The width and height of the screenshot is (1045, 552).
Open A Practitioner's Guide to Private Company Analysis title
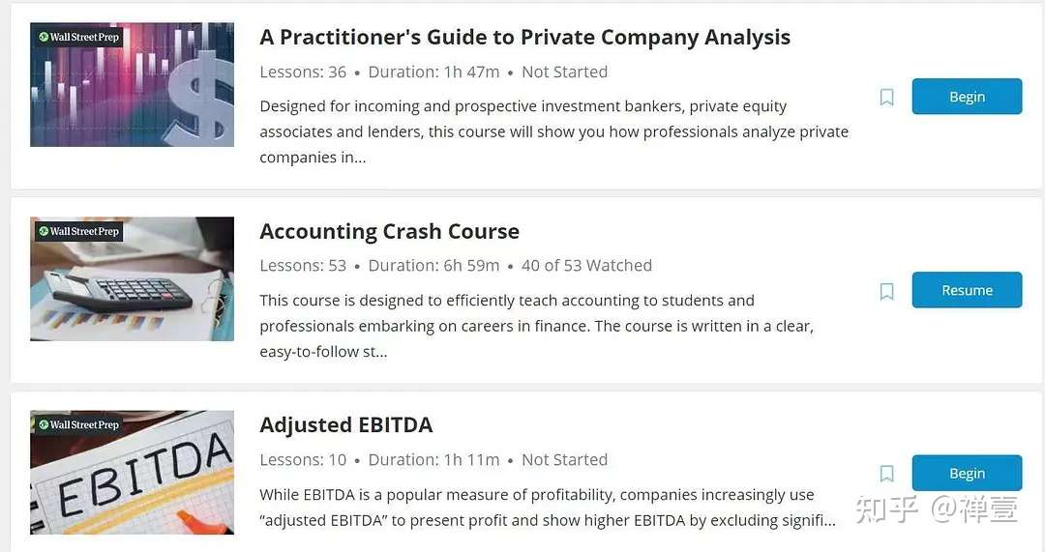[x=524, y=38]
